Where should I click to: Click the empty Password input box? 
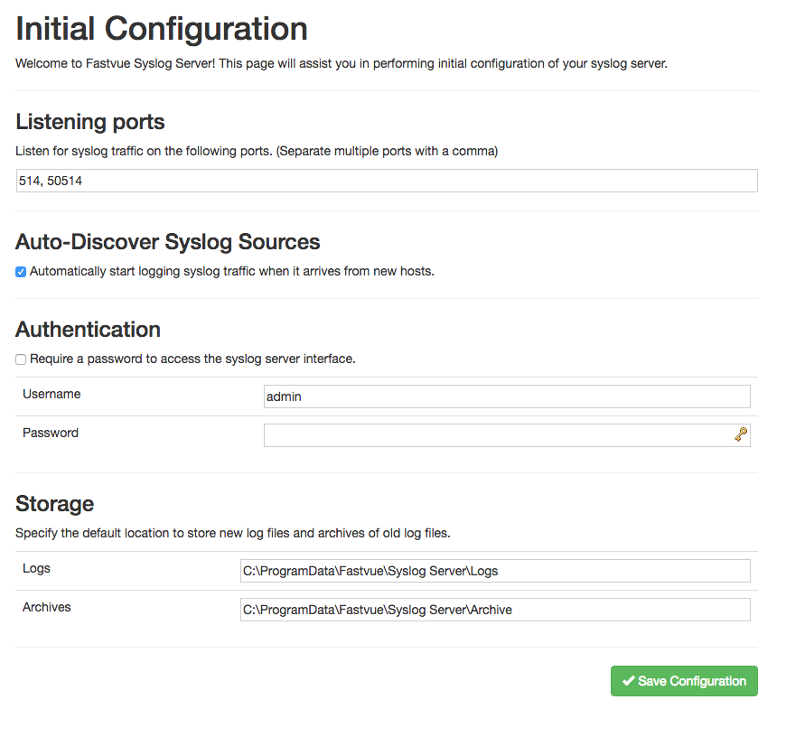(x=497, y=434)
